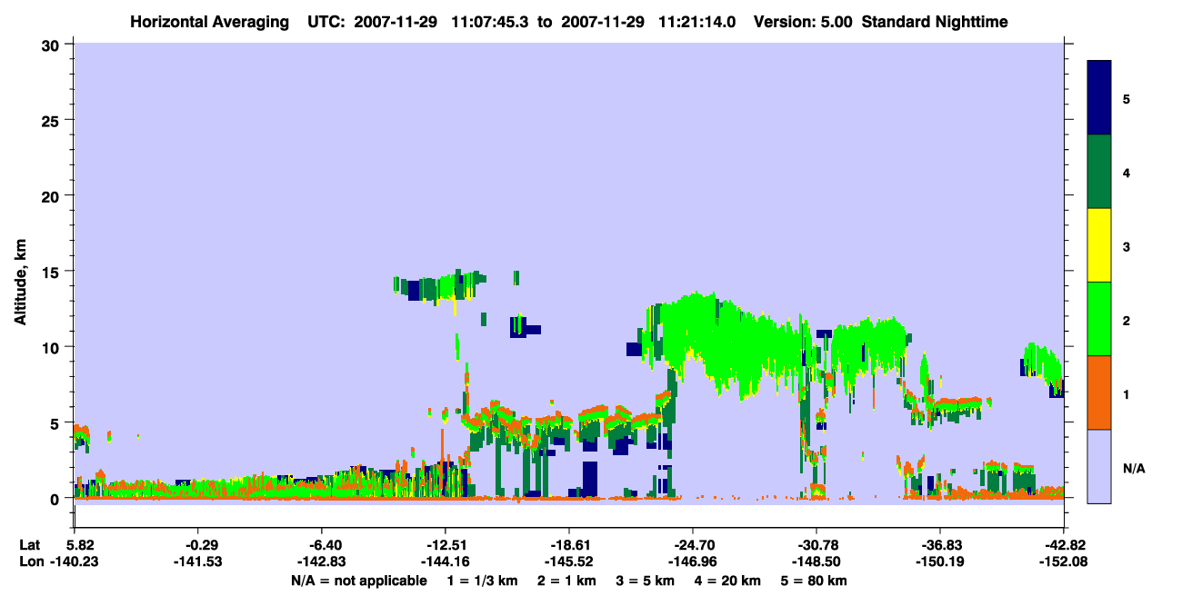
Task: Click the colorbar label '5'
Action: pyautogui.click(x=1127, y=98)
